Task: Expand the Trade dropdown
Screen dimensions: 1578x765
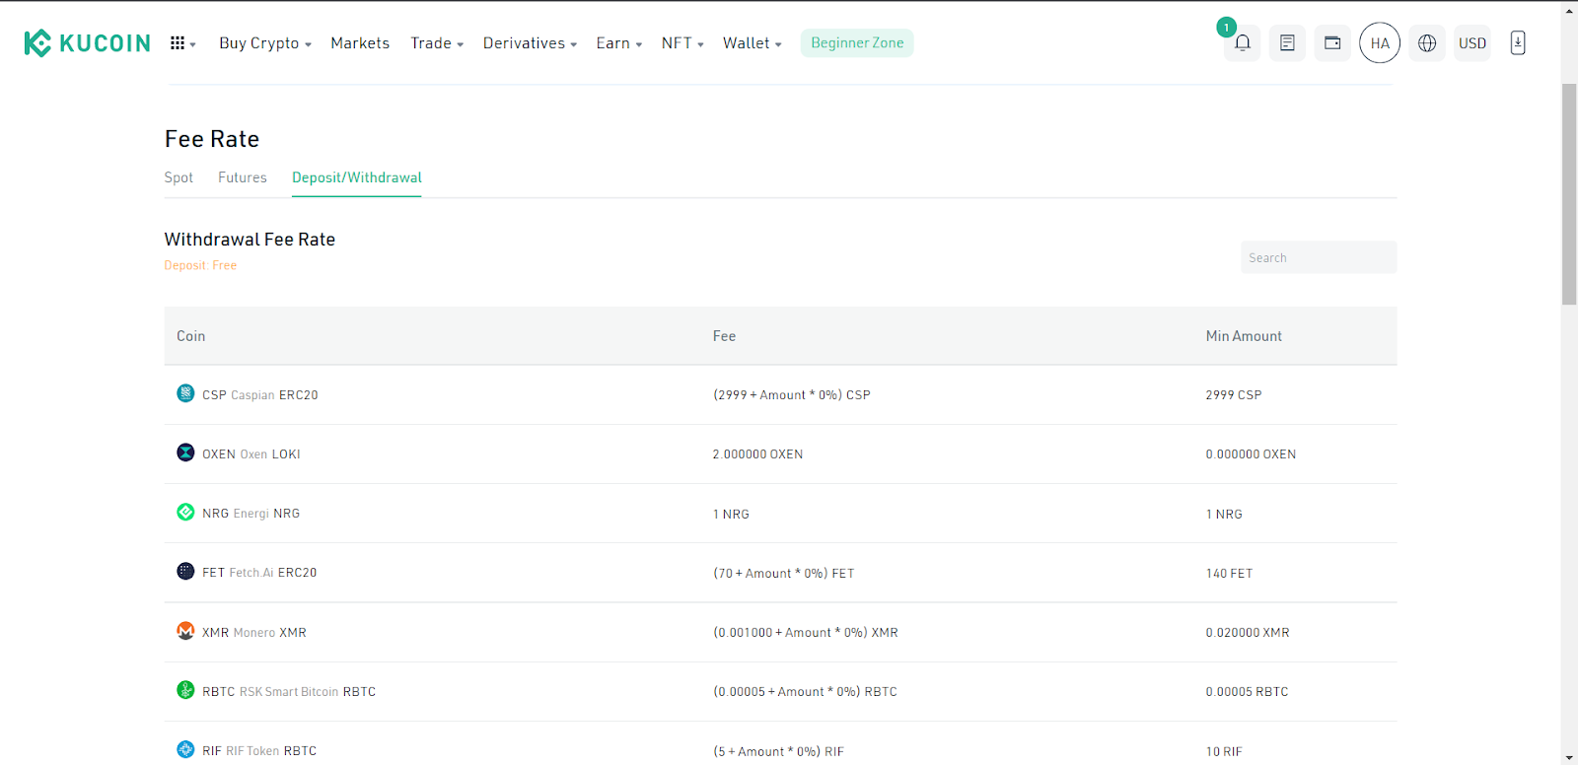Action: click(x=437, y=43)
